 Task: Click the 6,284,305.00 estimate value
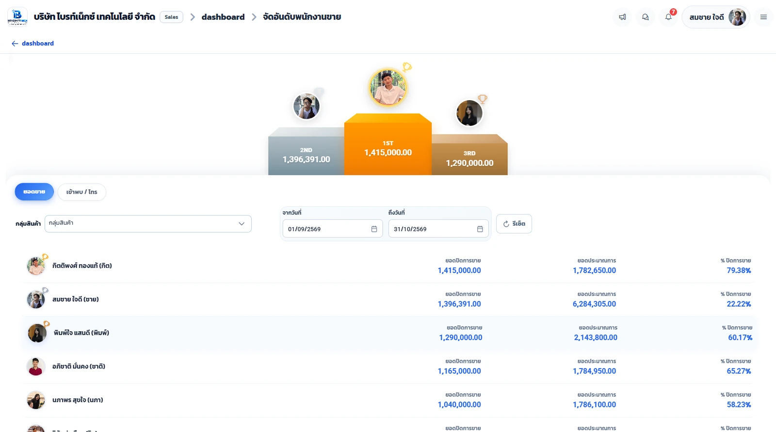594,304
